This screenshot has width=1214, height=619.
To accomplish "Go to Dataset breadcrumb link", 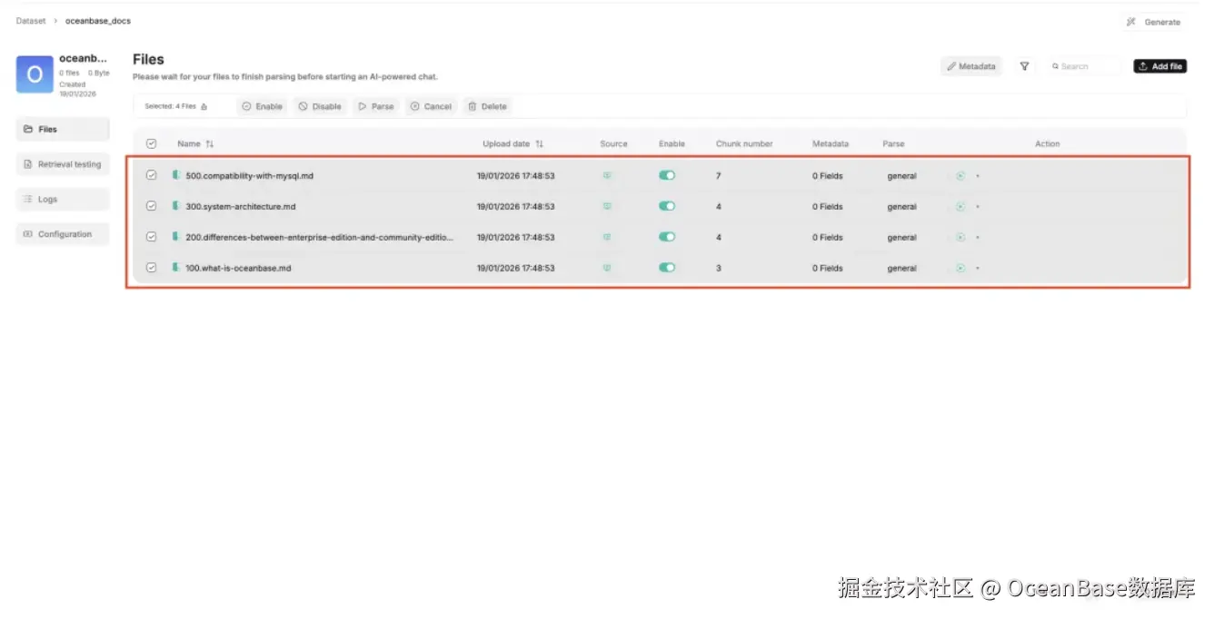I will [31, 21].
